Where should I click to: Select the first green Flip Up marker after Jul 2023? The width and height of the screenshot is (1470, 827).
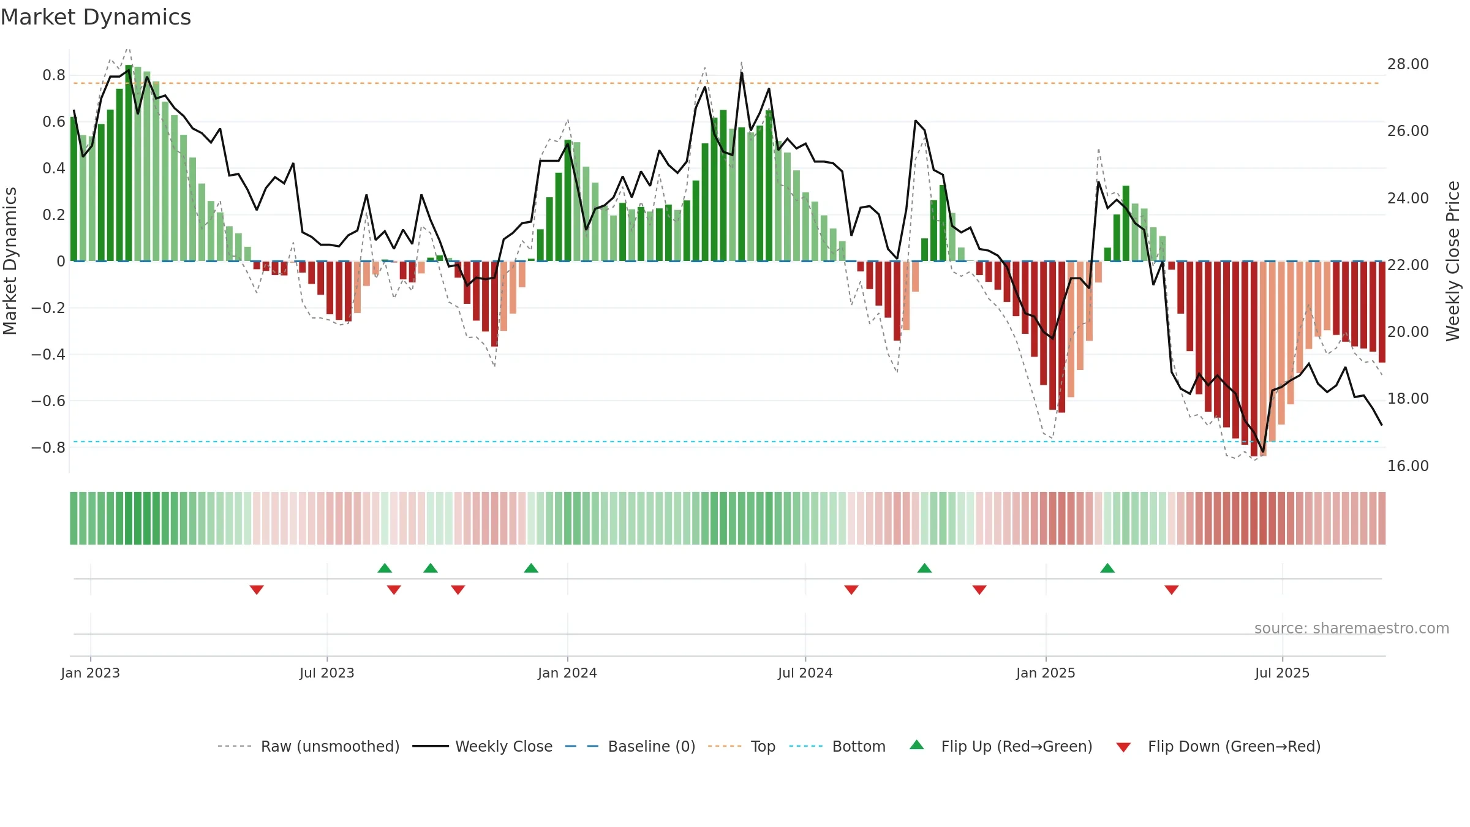coord(385,568)
